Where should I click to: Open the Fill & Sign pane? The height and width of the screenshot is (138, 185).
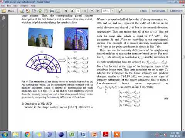tap(158, 11)
